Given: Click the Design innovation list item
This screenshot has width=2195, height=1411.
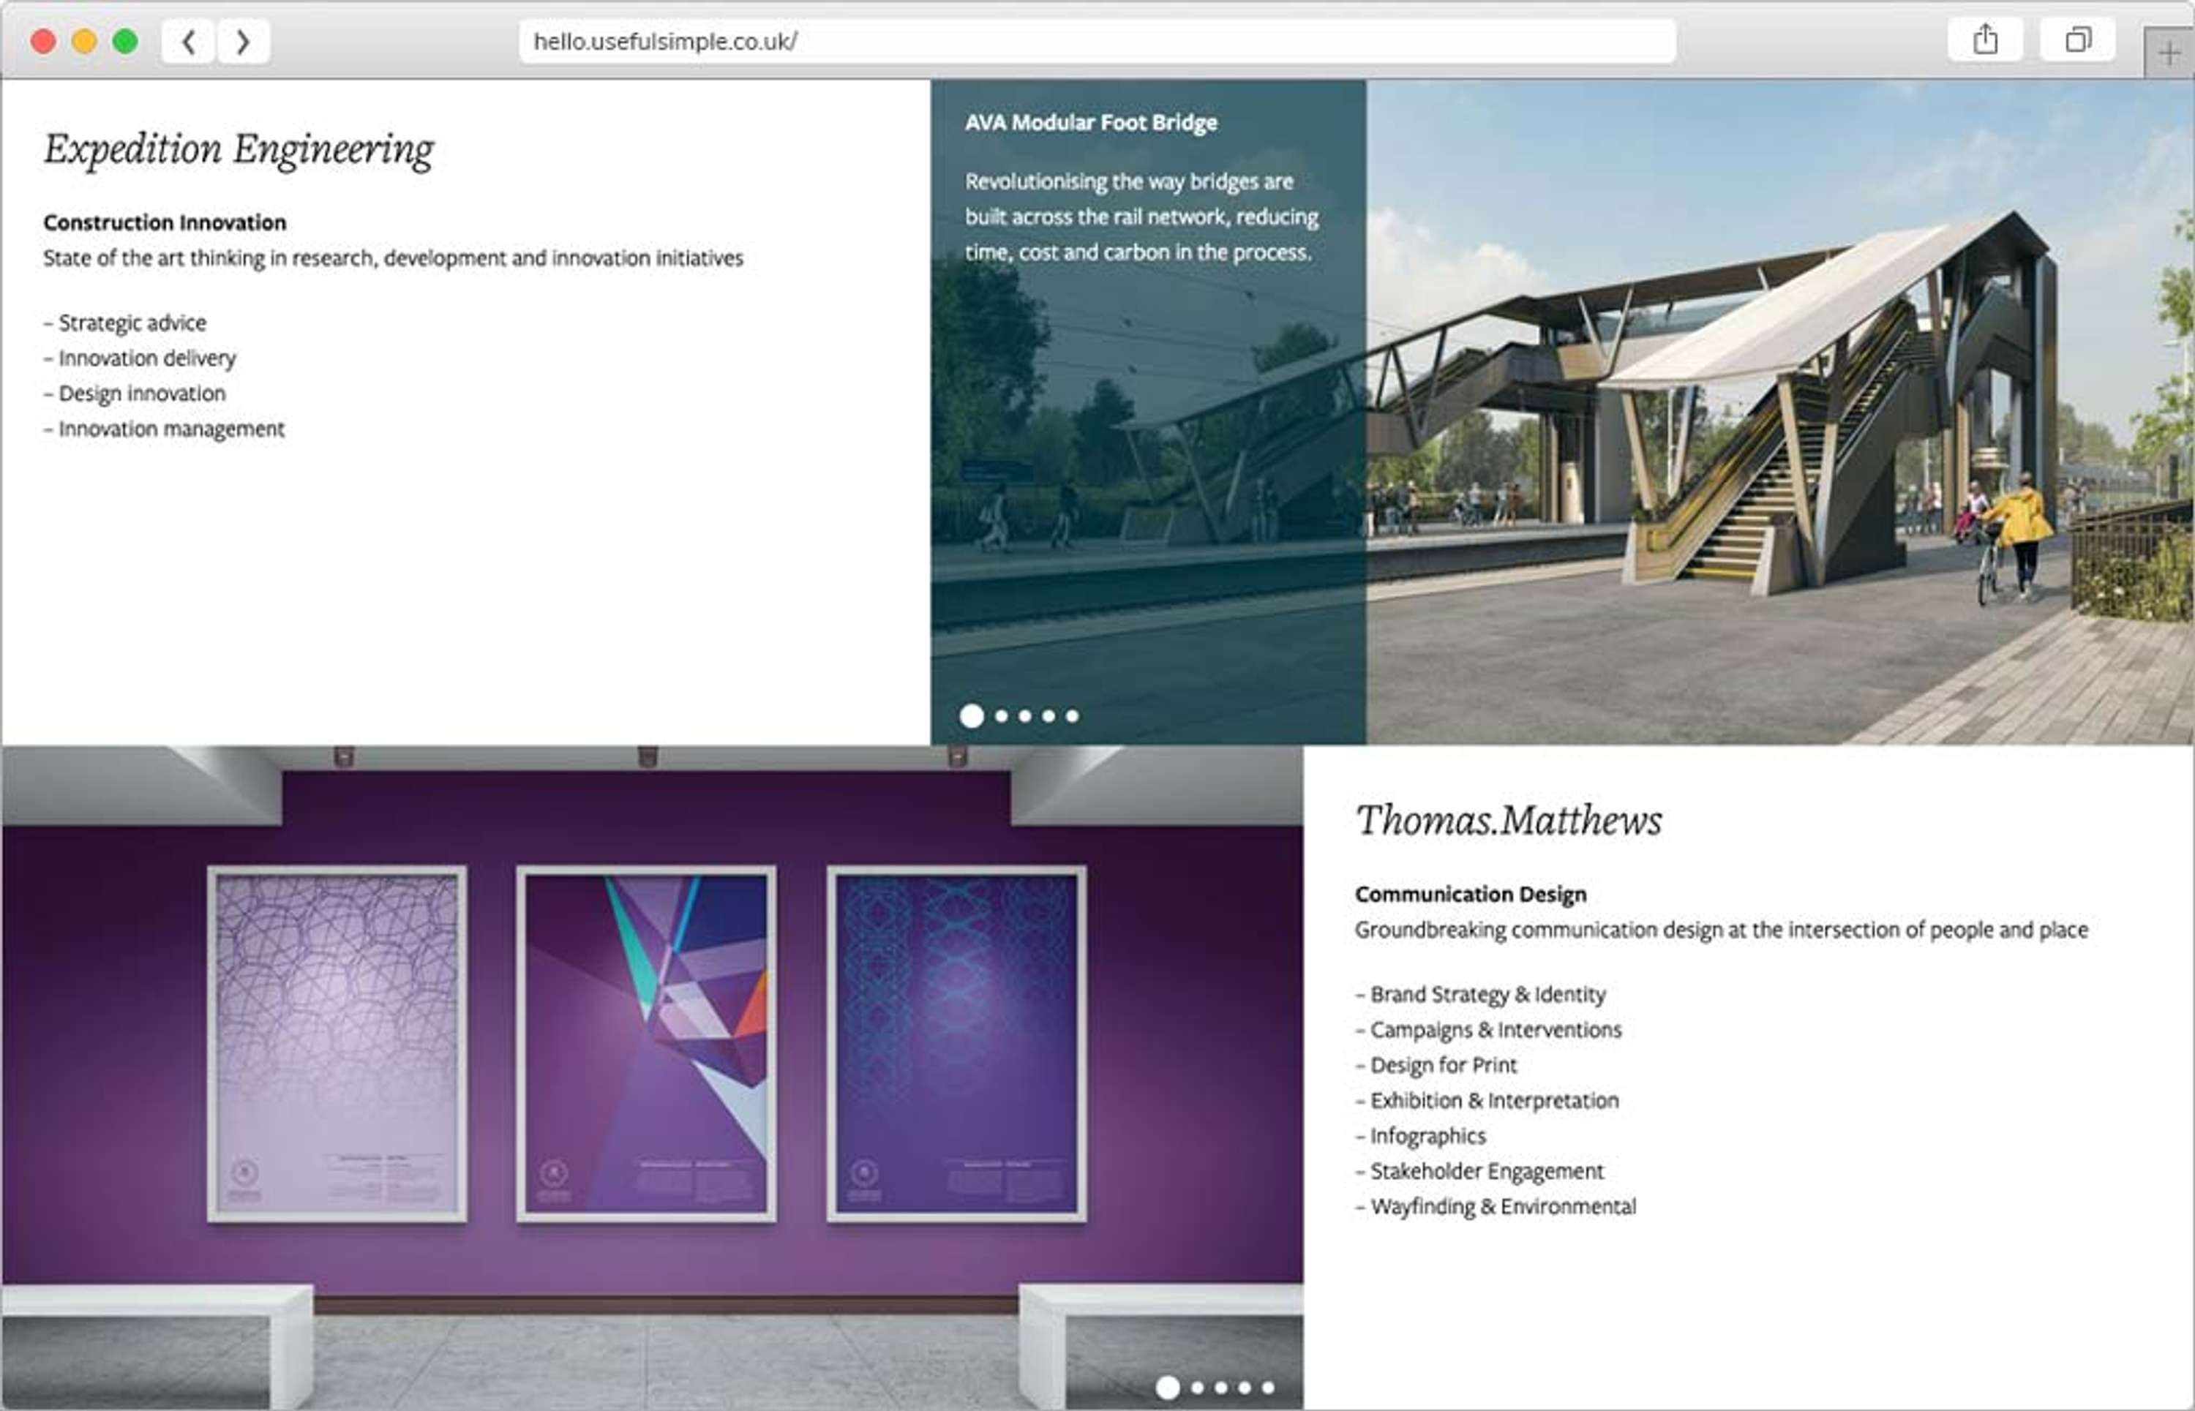Looking at the screenshot, I should [135, 394].
